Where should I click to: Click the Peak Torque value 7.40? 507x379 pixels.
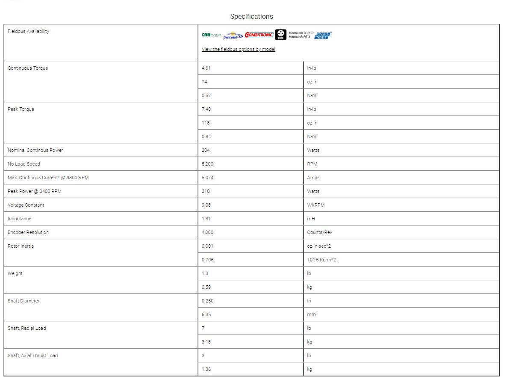click(206, 109)
